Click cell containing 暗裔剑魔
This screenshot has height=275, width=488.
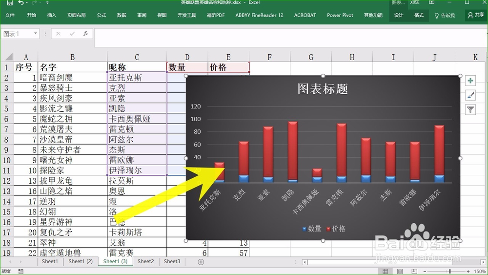coord(73,78)
